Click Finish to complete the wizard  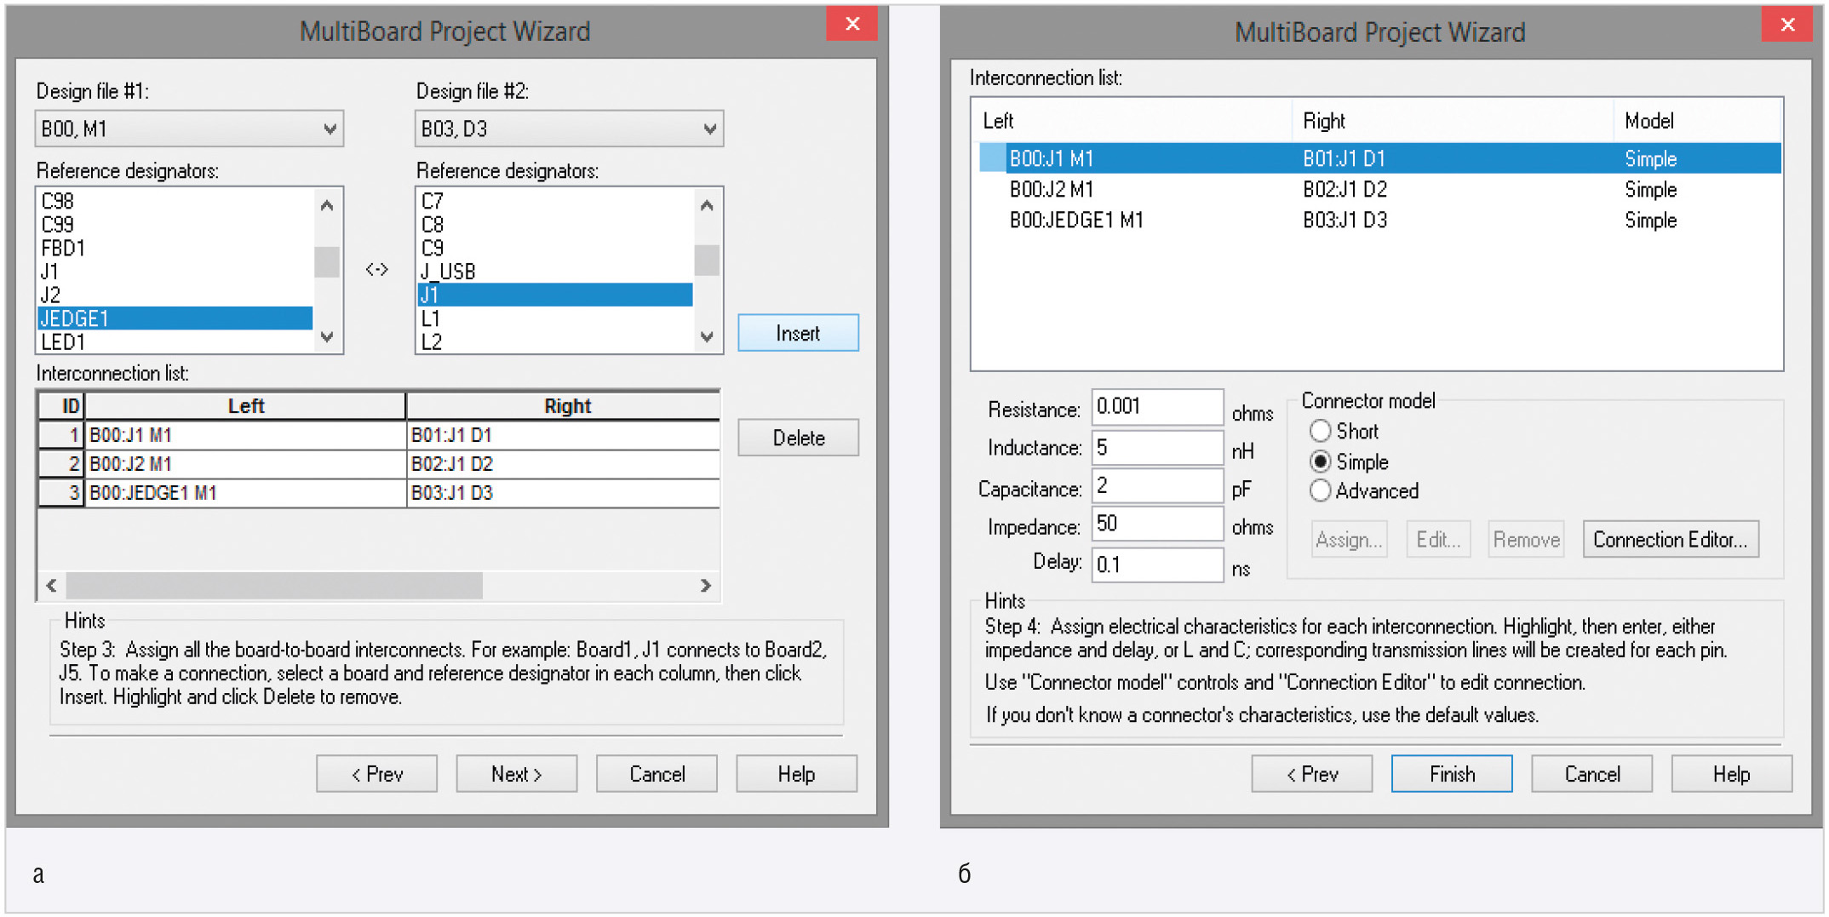pyautogui.click(x=1451, y=774)
